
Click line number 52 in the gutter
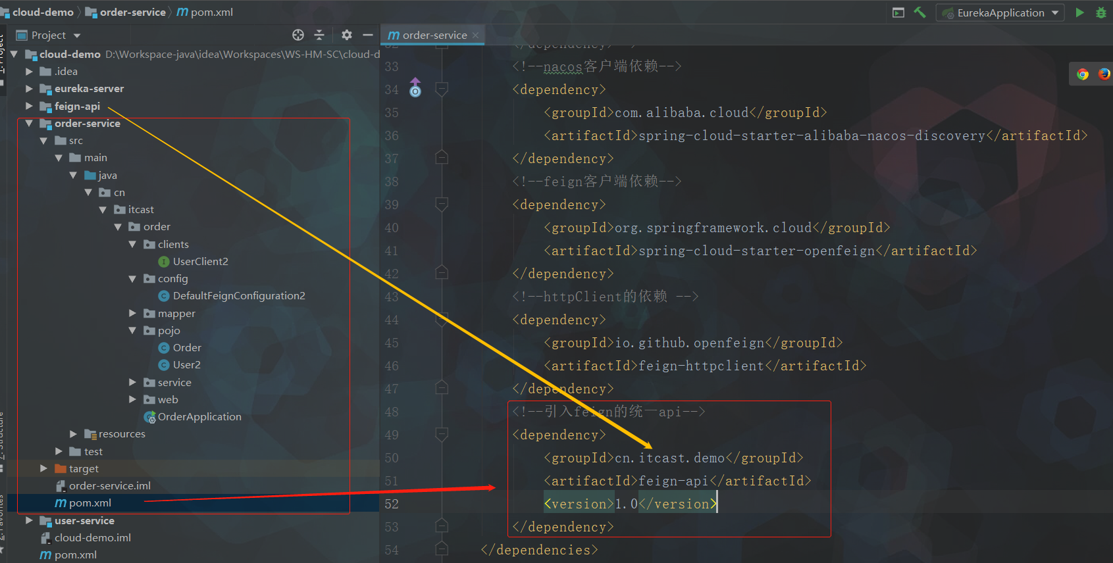pos(392,504)
